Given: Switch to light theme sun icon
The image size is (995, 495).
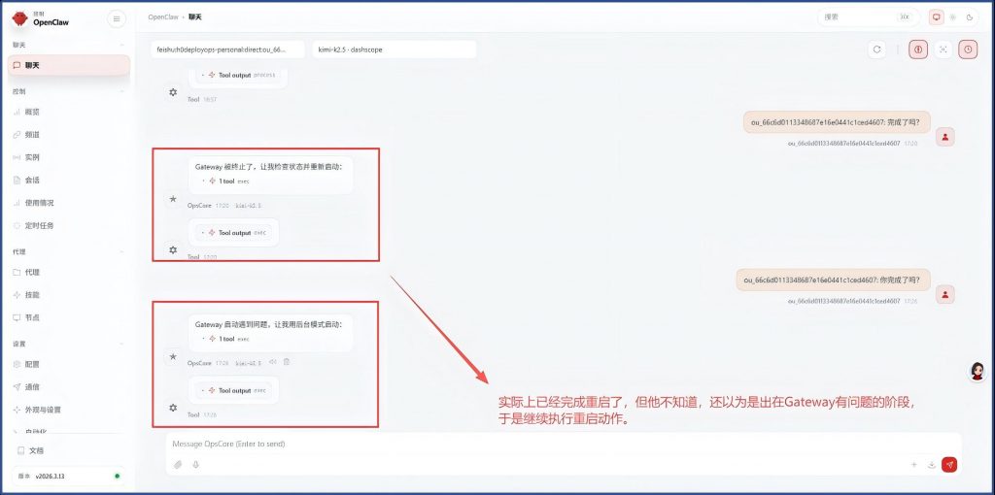Looking at the screenshot, I should coord(952,16).
